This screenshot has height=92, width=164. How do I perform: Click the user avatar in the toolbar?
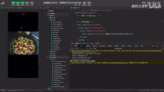point(3,3)
